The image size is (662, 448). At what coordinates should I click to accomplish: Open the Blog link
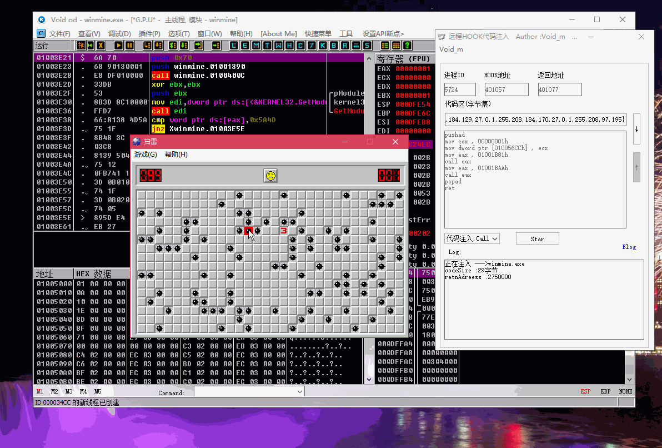tap(629, 247)
